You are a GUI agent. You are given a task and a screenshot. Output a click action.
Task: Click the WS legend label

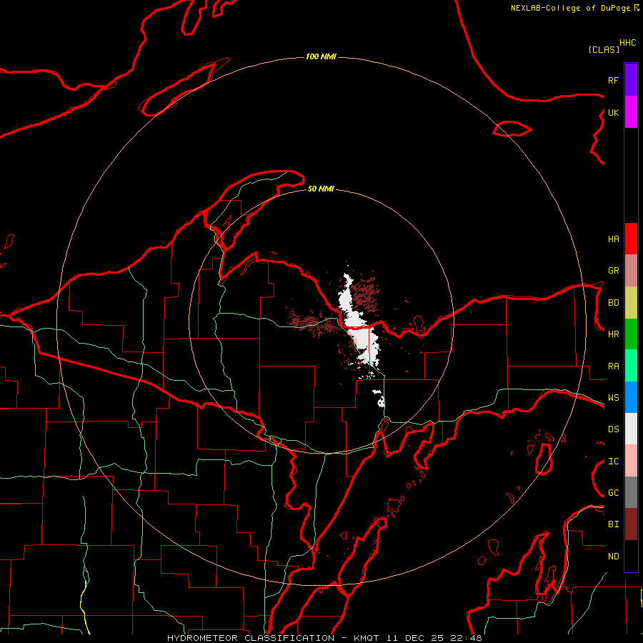click(x=613, y=398)
